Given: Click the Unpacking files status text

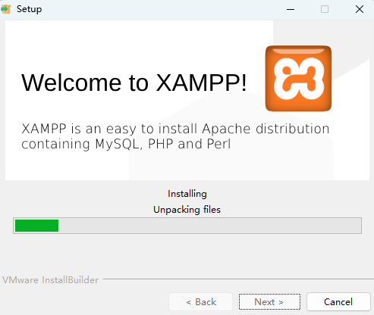Looking at the screenshot, I should click(x=187, y=210).
